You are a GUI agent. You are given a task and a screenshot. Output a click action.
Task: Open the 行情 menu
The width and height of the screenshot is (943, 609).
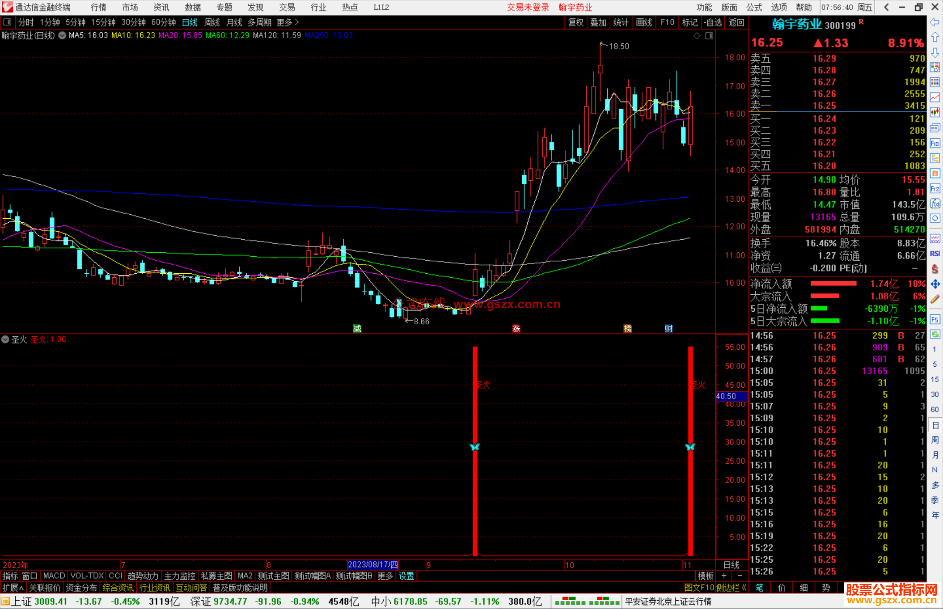[99, 7]
